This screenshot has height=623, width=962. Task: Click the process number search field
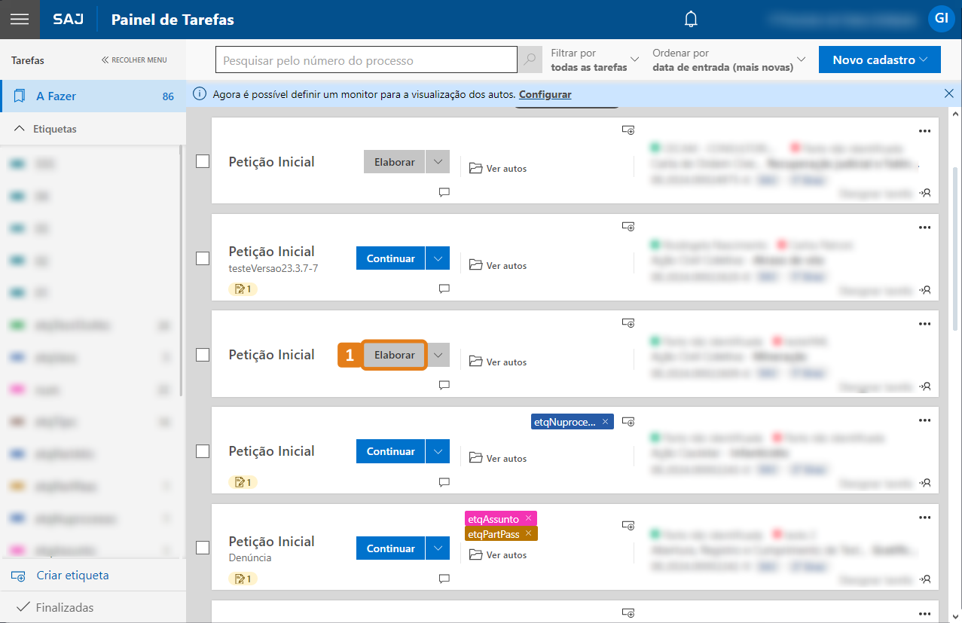(365, 60)
